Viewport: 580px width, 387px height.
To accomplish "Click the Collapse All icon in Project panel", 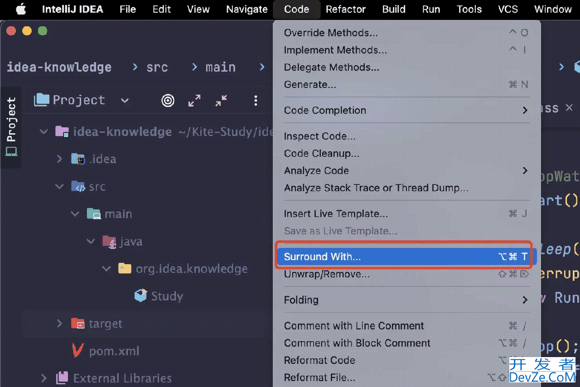I will (221, 101).
